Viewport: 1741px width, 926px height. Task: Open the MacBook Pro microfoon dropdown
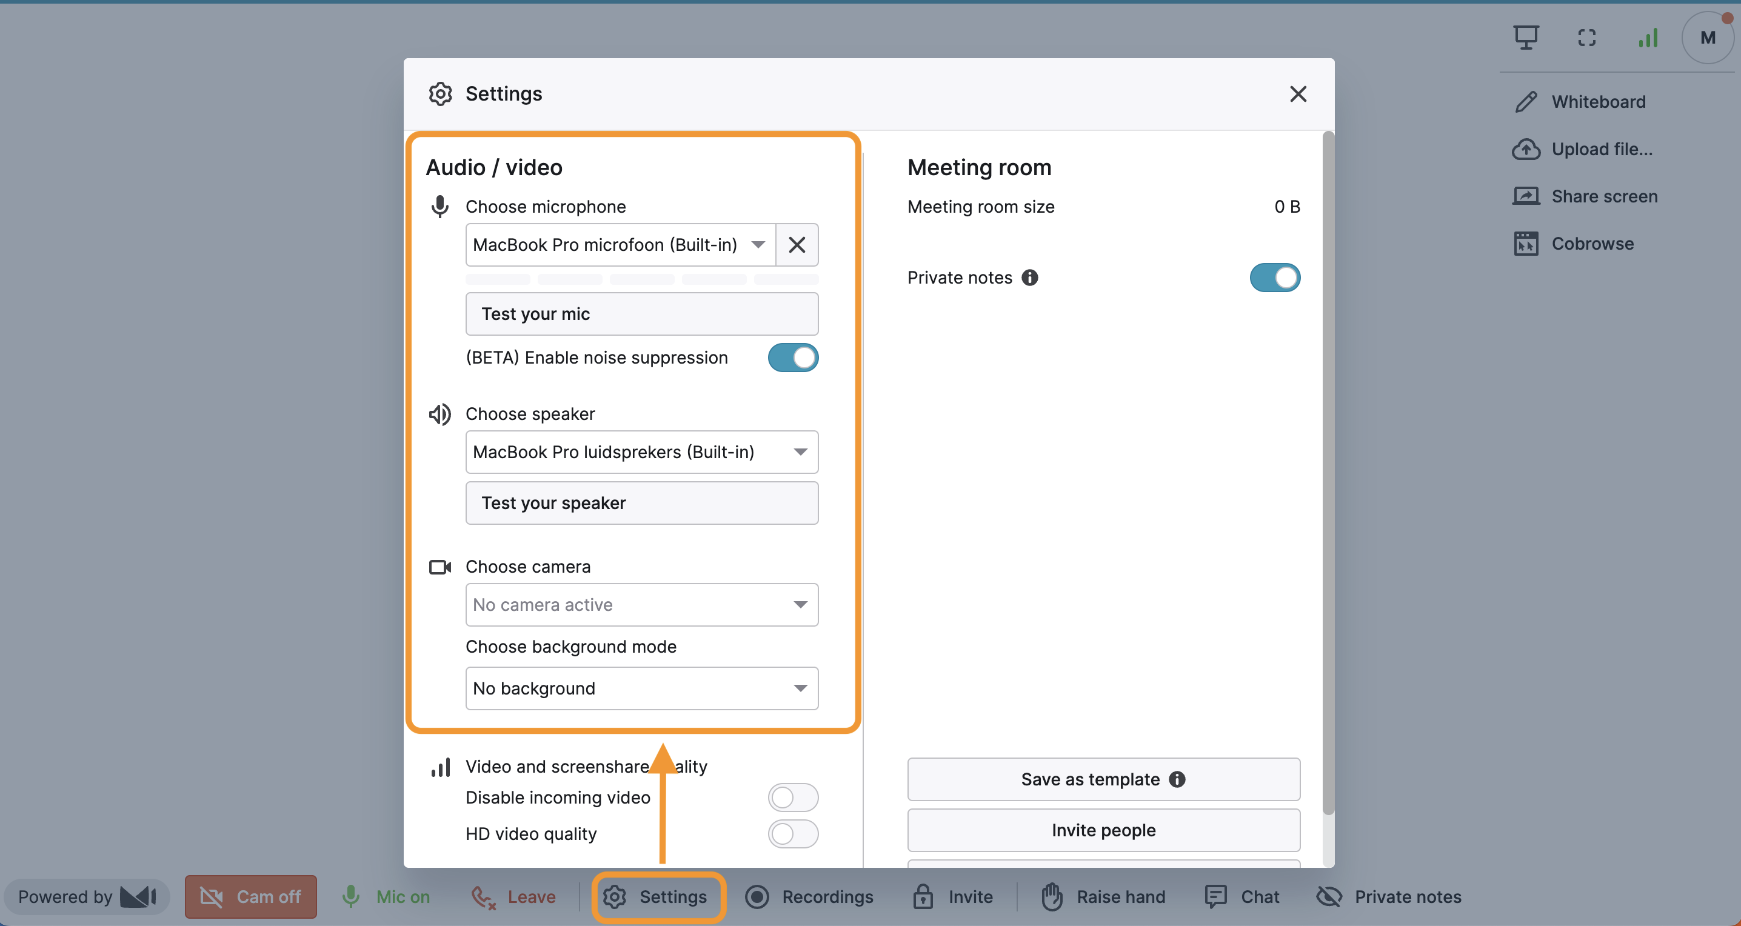tap(620, 244)
